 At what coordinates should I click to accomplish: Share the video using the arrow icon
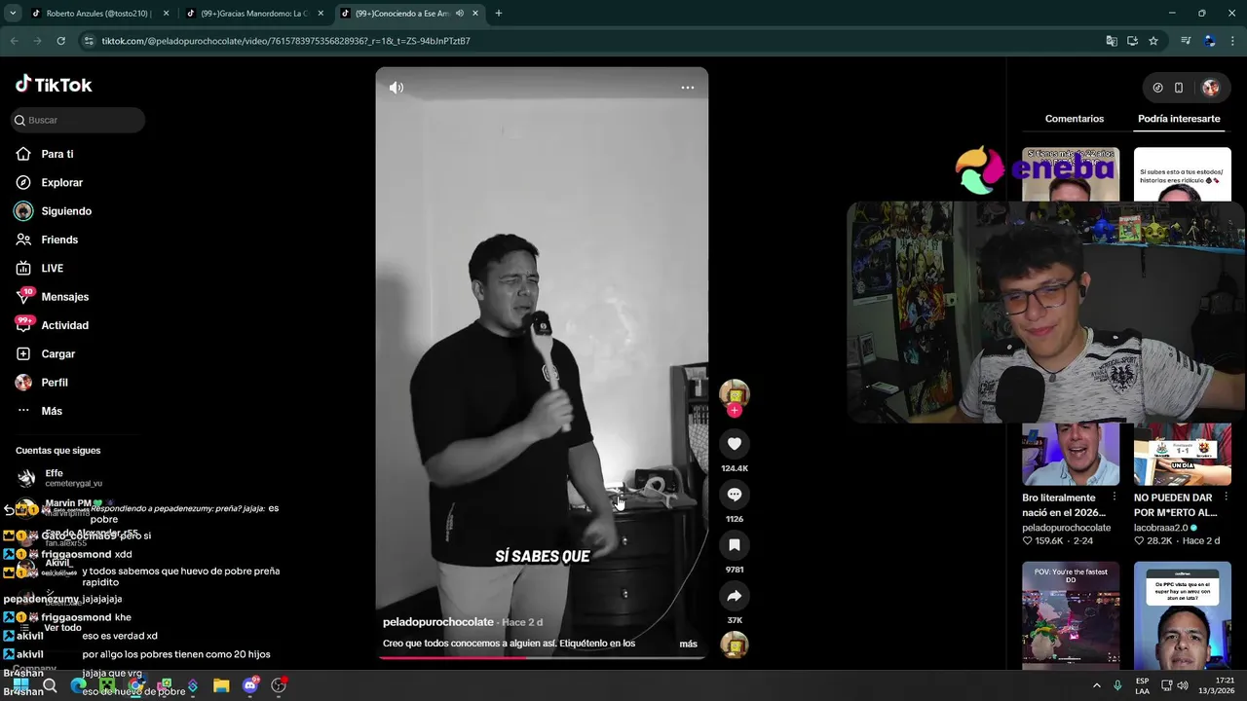[x=735, y=596]
